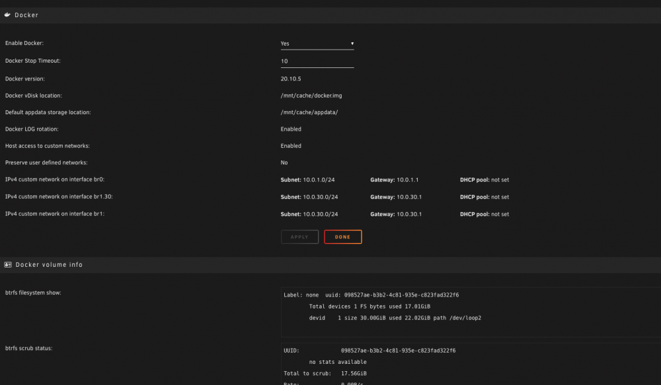This screenshot has width=661, height=385.
Task: Click IPv4 custom network on interface br1: label
Action: coord(55,214)
